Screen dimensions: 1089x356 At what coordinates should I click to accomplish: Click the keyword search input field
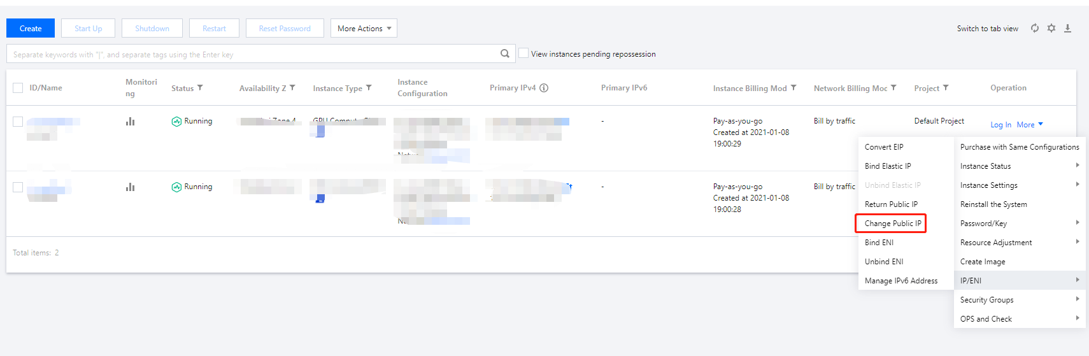tap(255, 54)
